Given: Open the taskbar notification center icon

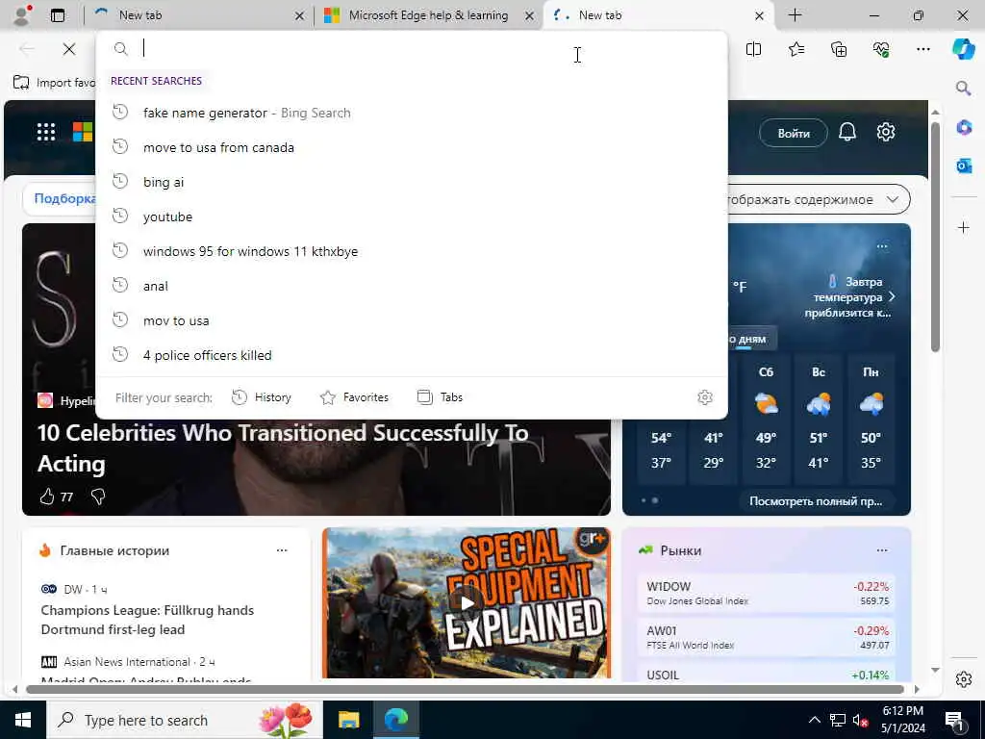Looking at the screenshot, I should [x=955, y=721].
